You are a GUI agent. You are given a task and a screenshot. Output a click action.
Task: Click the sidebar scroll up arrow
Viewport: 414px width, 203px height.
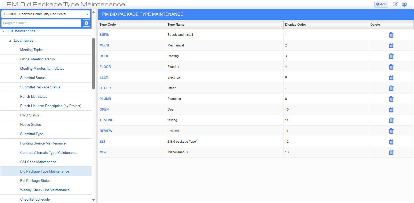(93, 12)
